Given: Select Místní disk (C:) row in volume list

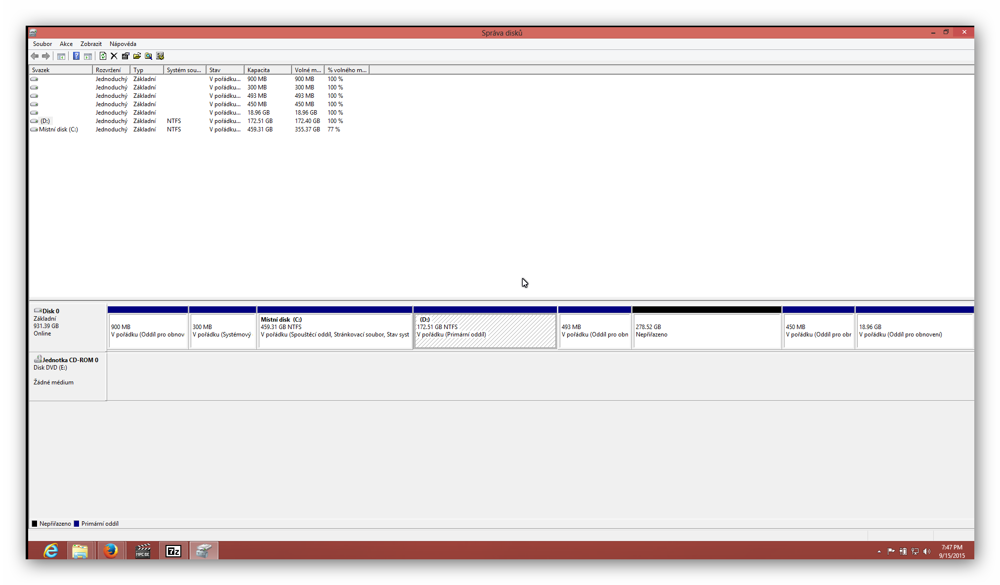Looking at the screenshot, I should coord(58,129).
